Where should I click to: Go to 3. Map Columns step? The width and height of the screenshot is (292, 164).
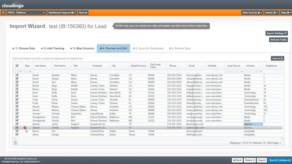click(82, 48)
